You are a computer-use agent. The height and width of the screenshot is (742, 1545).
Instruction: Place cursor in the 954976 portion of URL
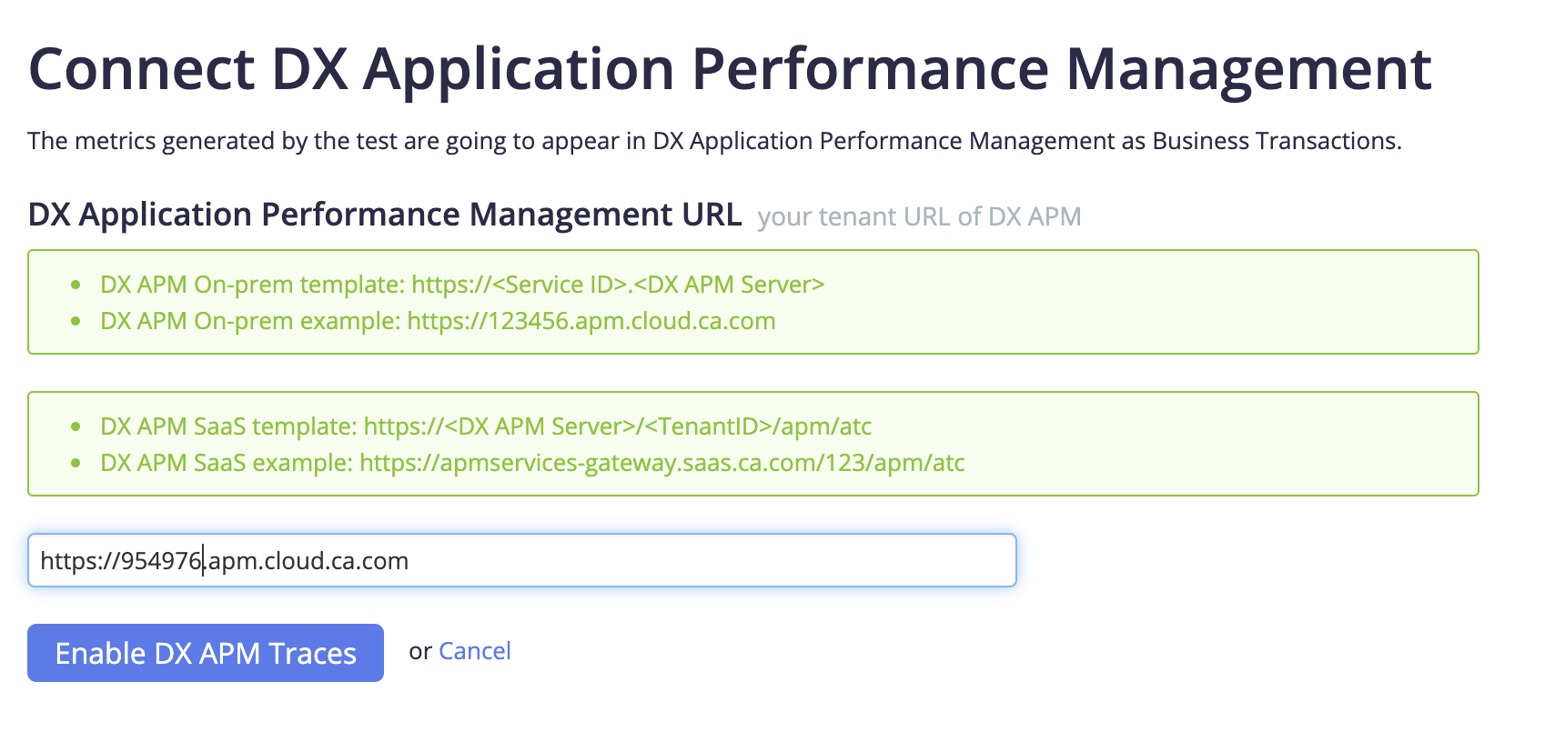click(x=161, y=561)
